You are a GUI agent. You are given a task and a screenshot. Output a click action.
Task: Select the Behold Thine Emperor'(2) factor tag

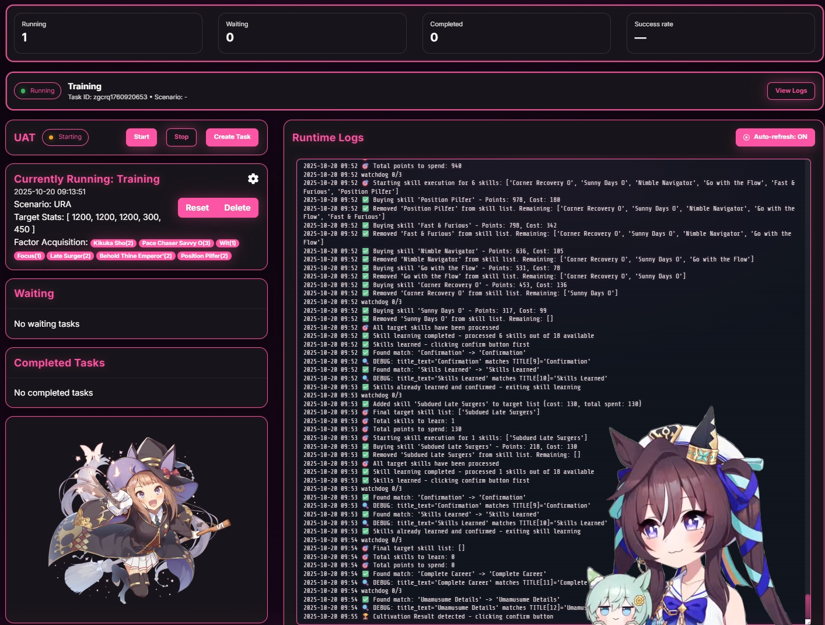pyautogui.click(x=135, y=256)
